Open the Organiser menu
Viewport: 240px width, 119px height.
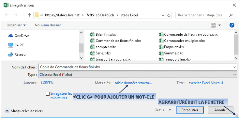pos(16,25)
